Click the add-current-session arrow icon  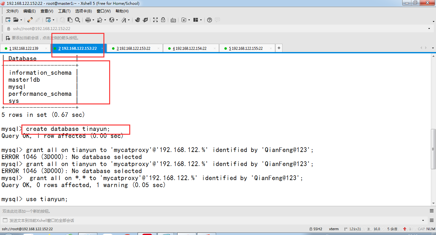[8, 38]
